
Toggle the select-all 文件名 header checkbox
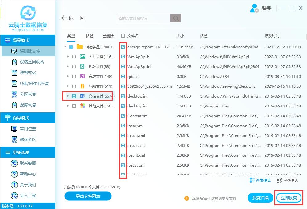[123, 36]
